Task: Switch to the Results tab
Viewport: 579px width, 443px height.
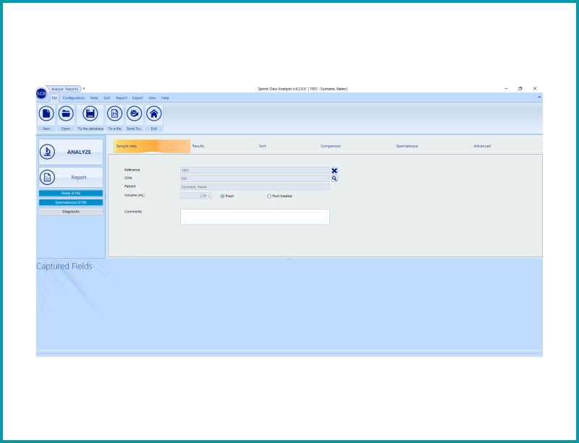Action: tap(198, 146)
